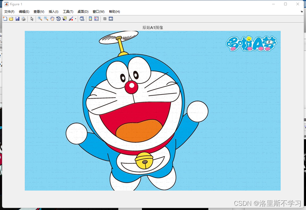Show plot tools and dock figure icon

111,19
